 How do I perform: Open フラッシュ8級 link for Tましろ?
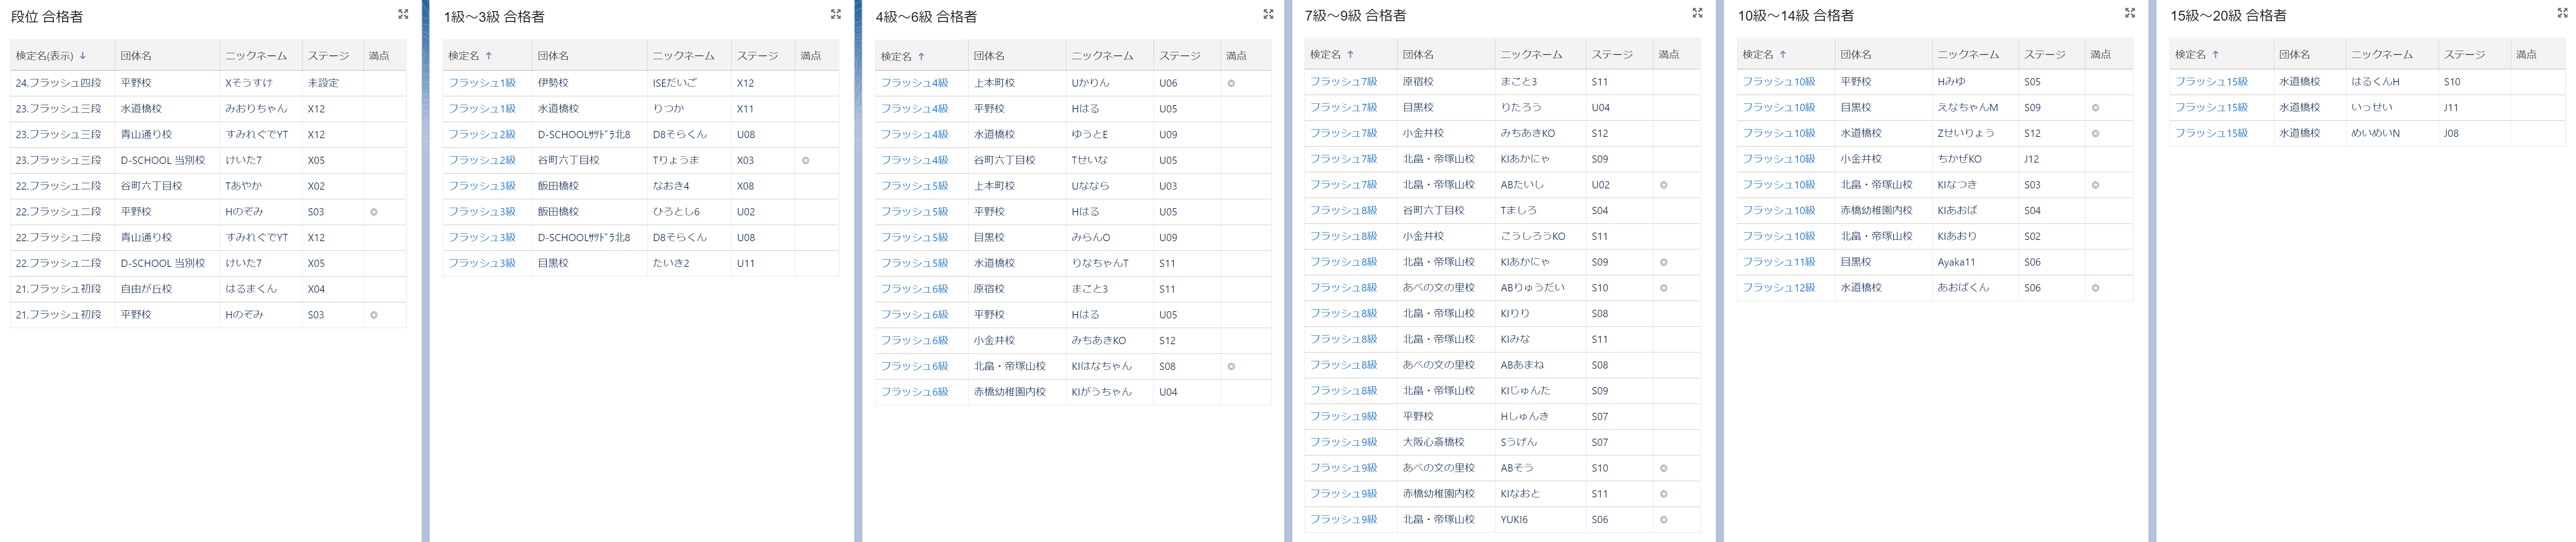1344,211
